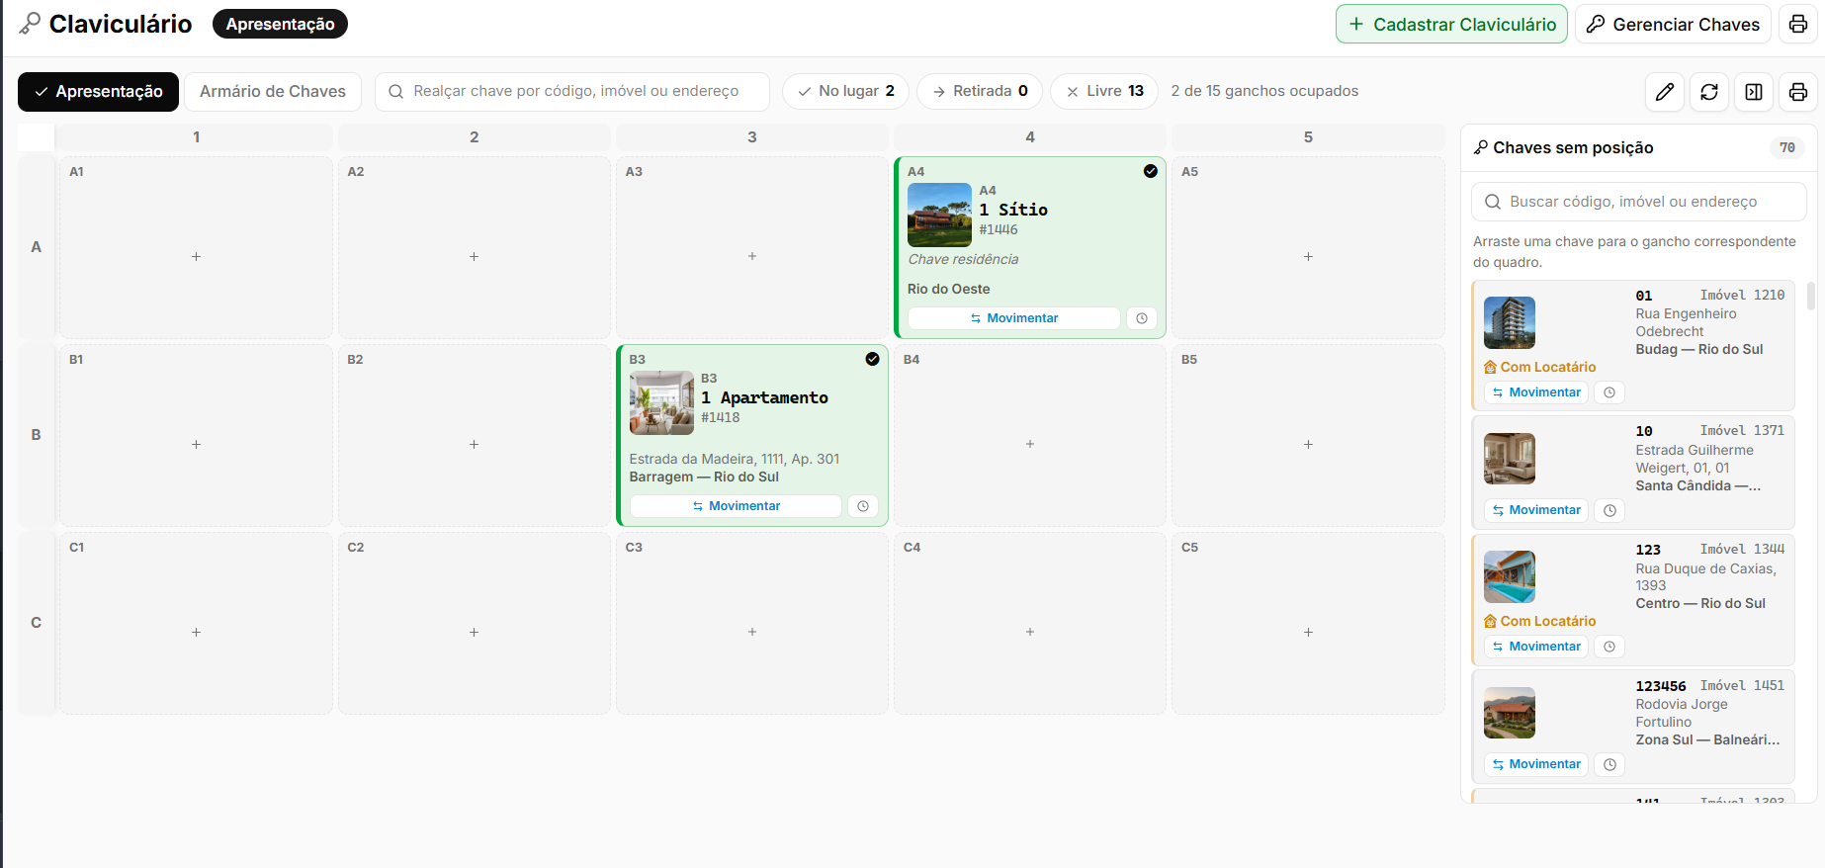This screenshot has height=868, width=1825.
Task: Click Movimentar for key 123 Imóvel 1344
Action: point(1536,647)
